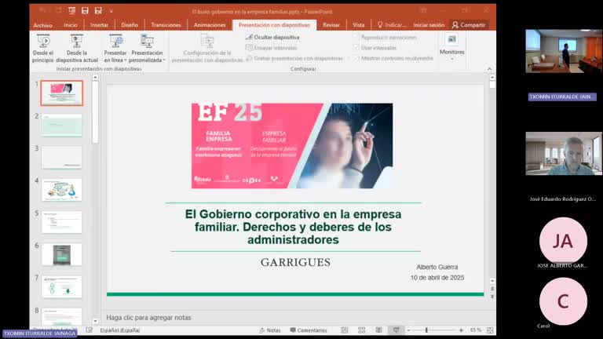Screen dimensions: 603x339
Task: Expand the Monitores dropdown arrow
Action: (x=452, y=59)
